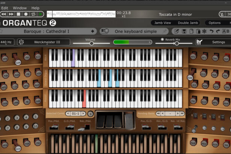
Task: Open the Options menu
Action: [214, 23]
